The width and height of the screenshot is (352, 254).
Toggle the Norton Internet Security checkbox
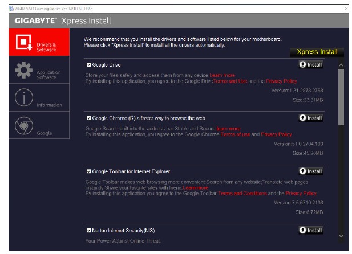pos(89,230)
